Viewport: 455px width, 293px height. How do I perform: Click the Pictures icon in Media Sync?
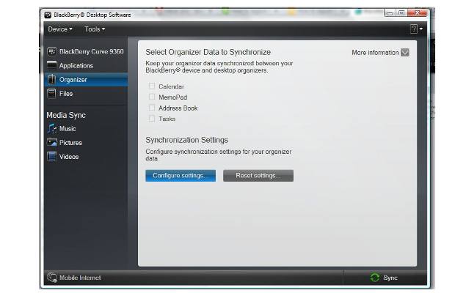point(52,142)
